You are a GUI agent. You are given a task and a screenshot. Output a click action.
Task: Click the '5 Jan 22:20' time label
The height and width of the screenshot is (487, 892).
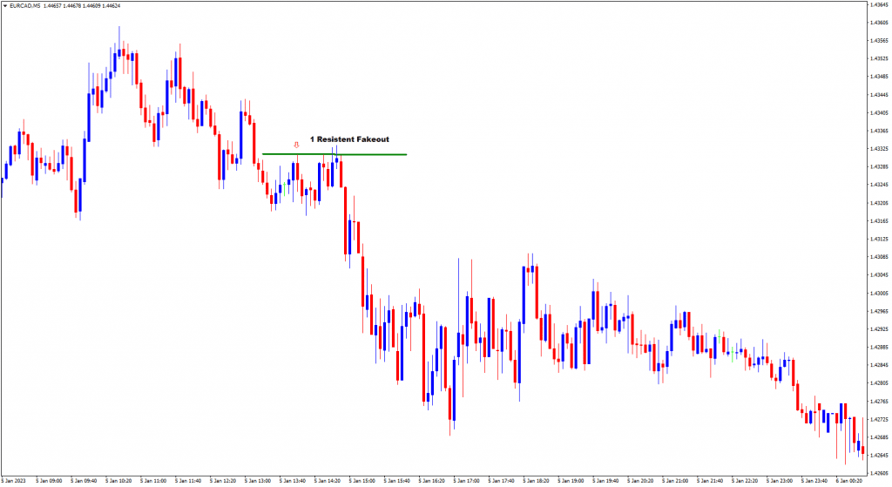point(745,481)
